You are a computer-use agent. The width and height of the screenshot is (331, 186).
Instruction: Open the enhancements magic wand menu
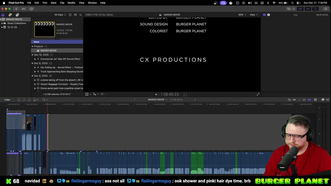pyautogui.click(x=96, y=94)
